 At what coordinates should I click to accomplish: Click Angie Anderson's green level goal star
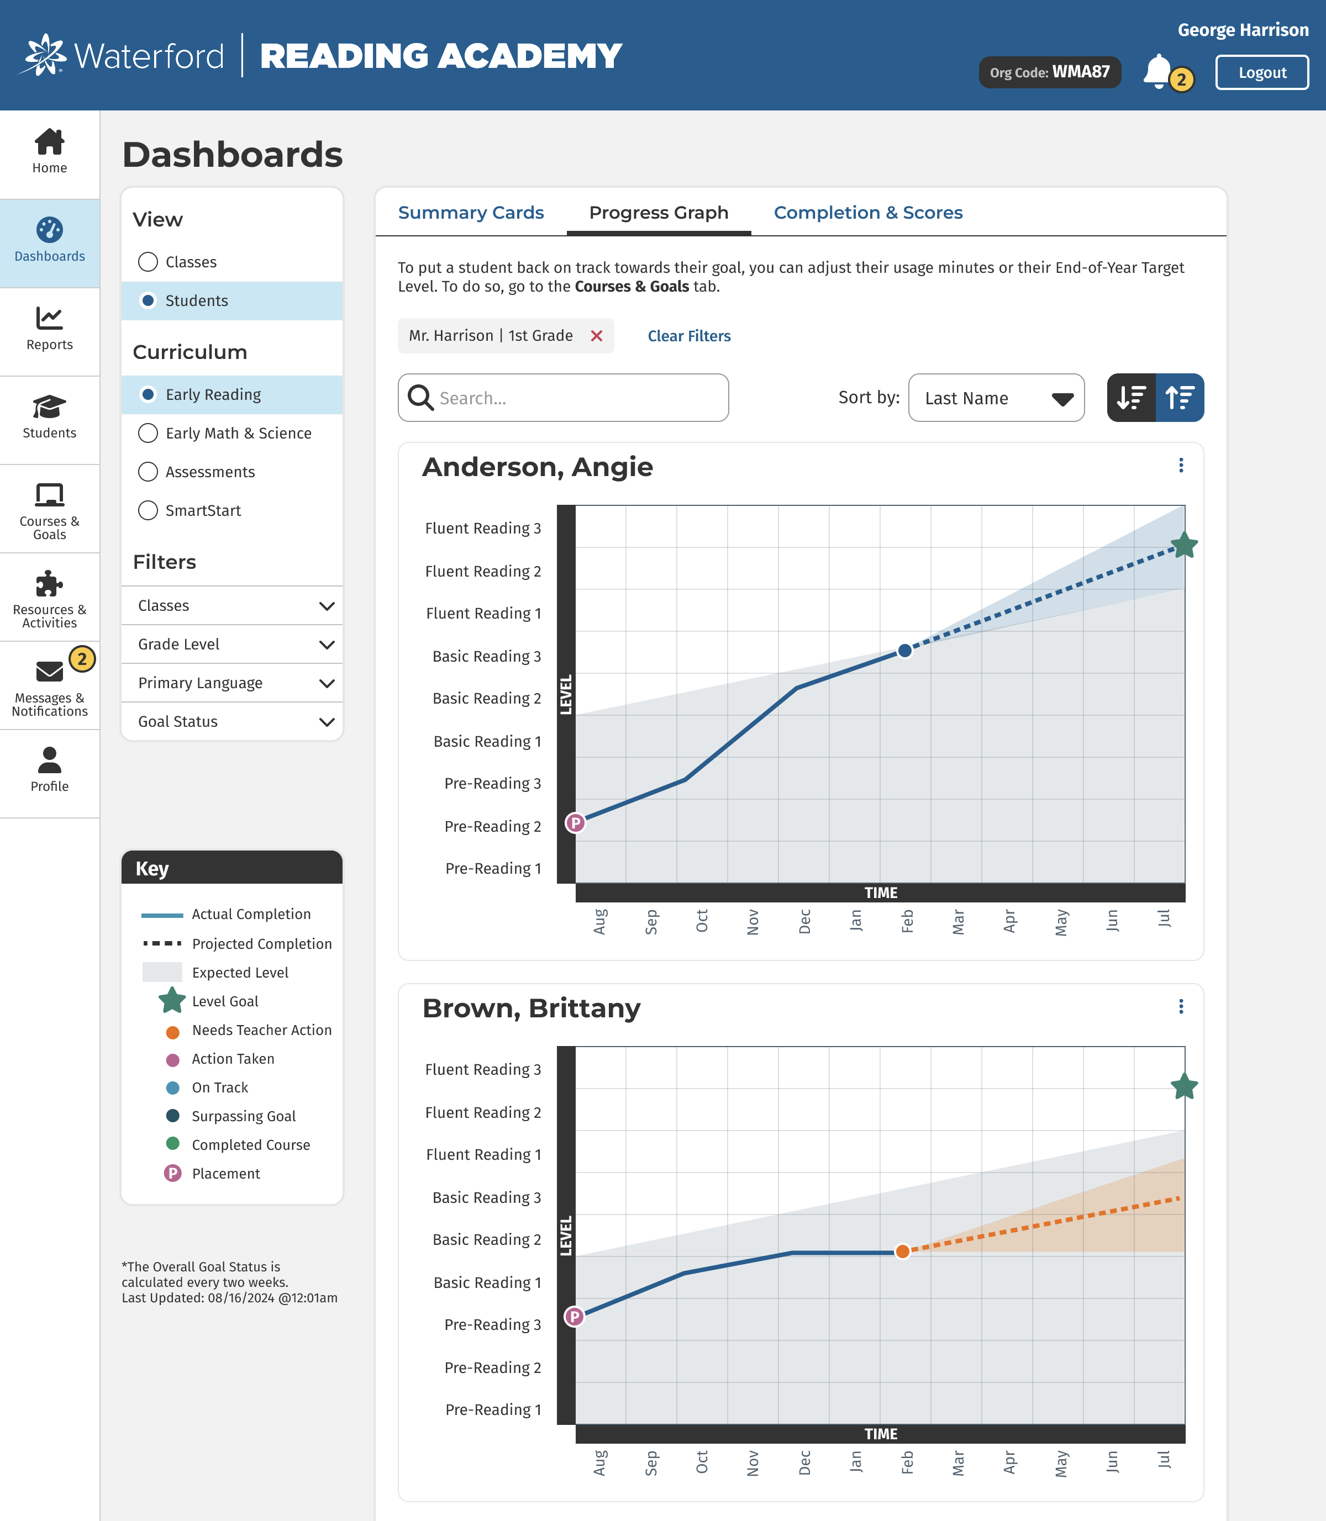pyautogui.click(x=1184, y=546)
